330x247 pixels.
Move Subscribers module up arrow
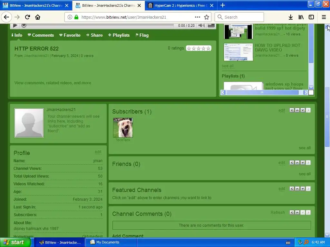pos(297,110)
